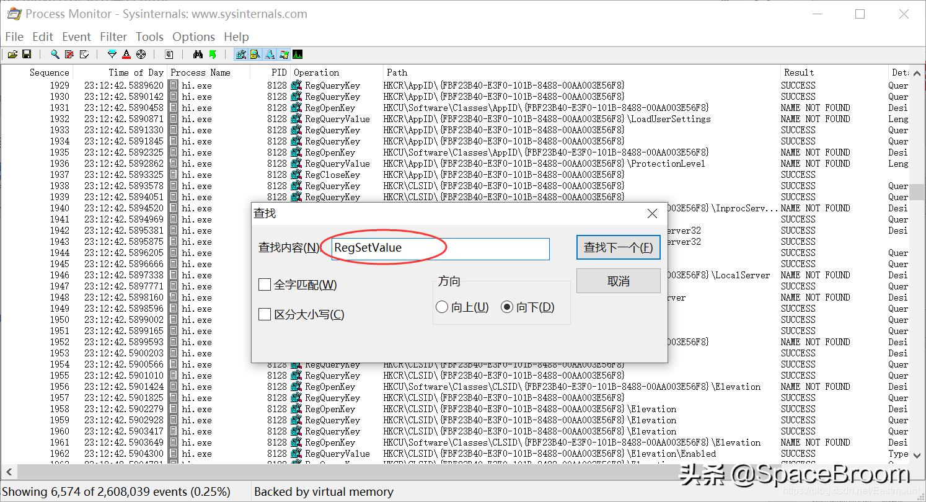Open the Edit menu
The image size is (926, 502).
[43, 37]
